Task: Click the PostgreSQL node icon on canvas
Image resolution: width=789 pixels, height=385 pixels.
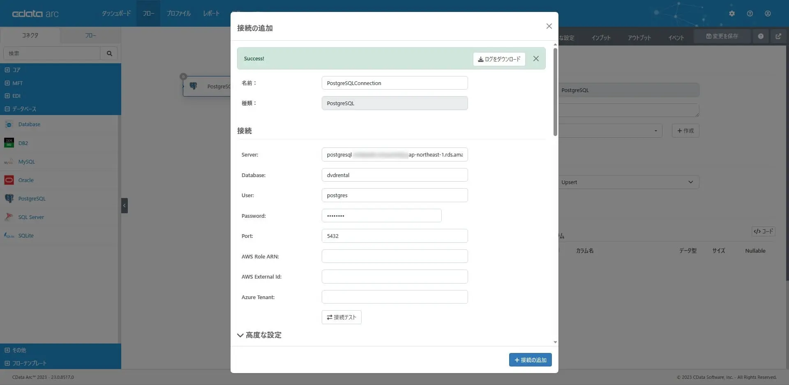Action: 193,86
